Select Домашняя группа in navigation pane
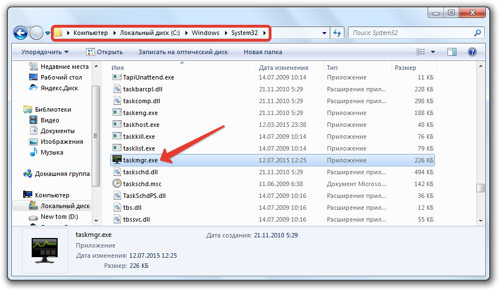Screen dimensions: 500x291 [x=63, y=174]
